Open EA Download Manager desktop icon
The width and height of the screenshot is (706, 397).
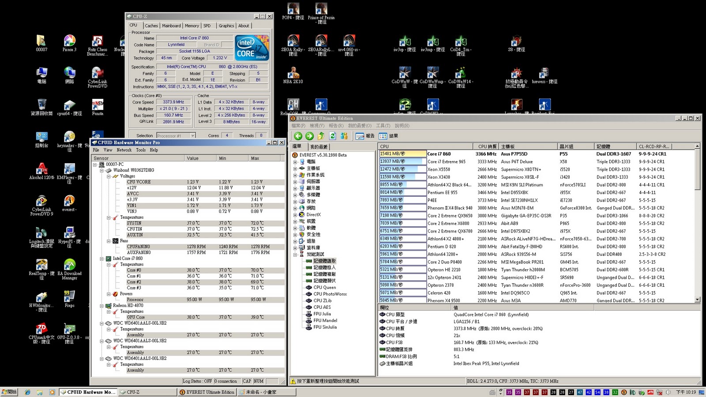coord(69,269)
